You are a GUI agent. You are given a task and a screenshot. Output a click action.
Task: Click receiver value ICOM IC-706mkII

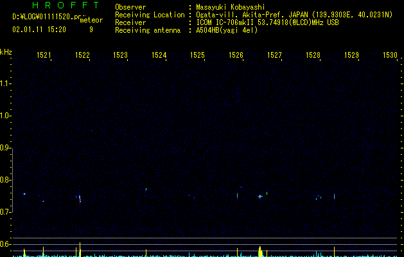225,22
